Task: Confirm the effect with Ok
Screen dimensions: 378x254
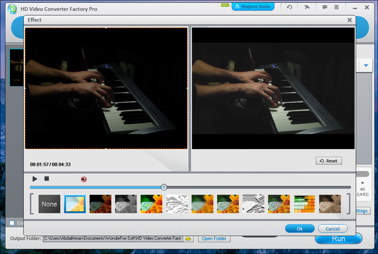Action: 300,228
